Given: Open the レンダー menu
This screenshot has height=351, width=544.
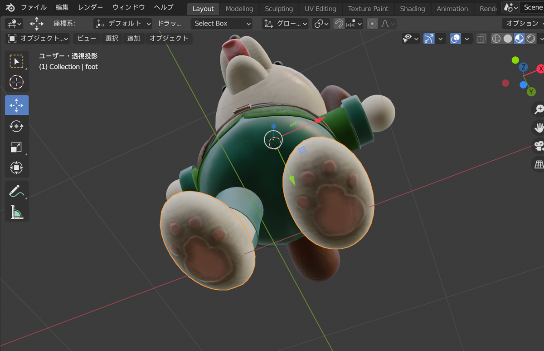Looking at the screenshot, I should (x=91, y=8).
